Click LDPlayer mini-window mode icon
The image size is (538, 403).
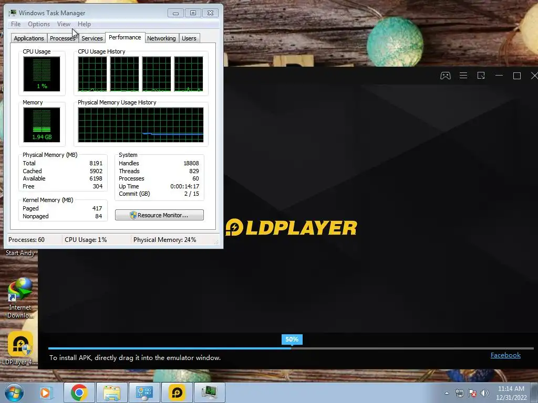point(481,76)
